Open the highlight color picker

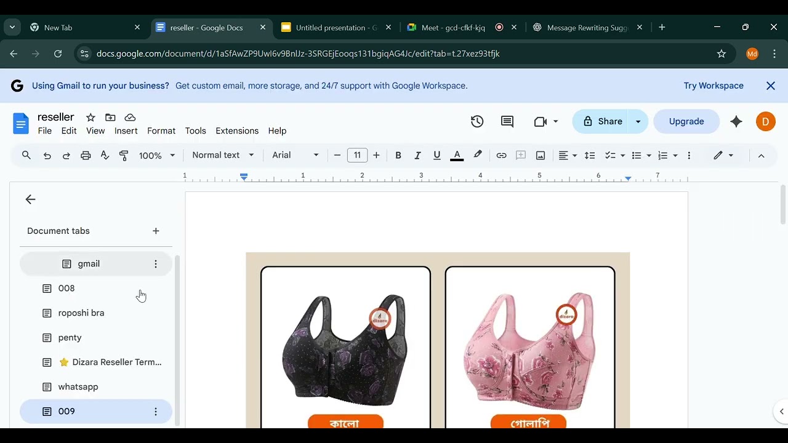[x=477, y=156]
